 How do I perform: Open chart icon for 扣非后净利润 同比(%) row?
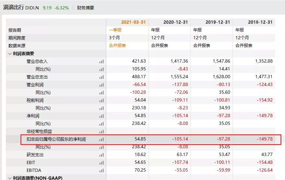point(101,147)
